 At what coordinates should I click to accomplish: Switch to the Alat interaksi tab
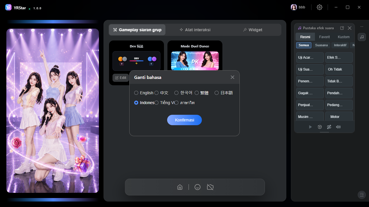pos(195,30)
